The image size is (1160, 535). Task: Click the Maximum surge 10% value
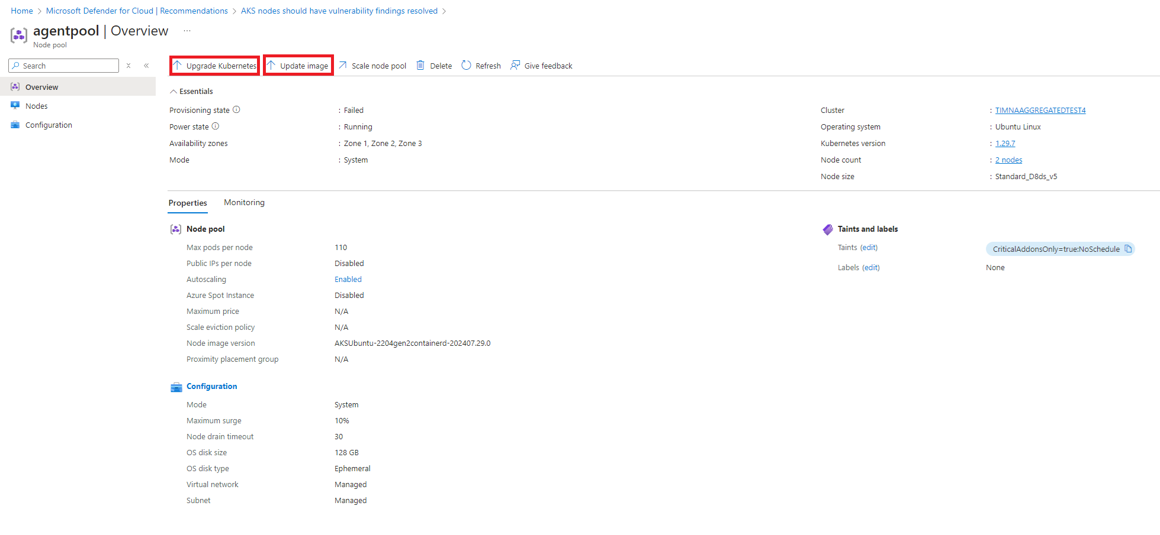(342, 421)
